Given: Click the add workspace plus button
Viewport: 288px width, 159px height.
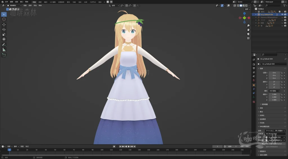Looking at the screenshot, I should (x=104, y=2).
